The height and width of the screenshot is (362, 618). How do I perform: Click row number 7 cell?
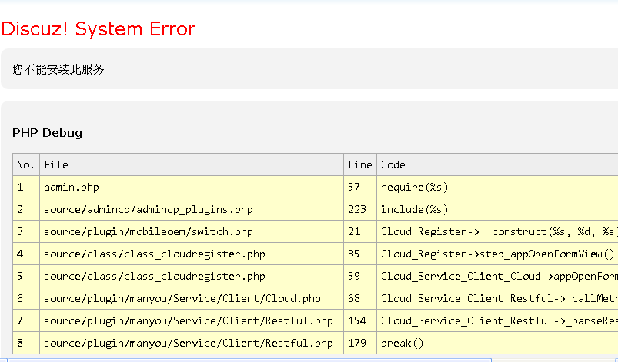tap(26, 320)
